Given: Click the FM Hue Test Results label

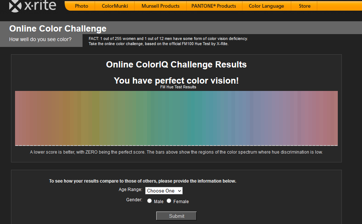Looking at the screenshot, I should (x=178, y=87).
